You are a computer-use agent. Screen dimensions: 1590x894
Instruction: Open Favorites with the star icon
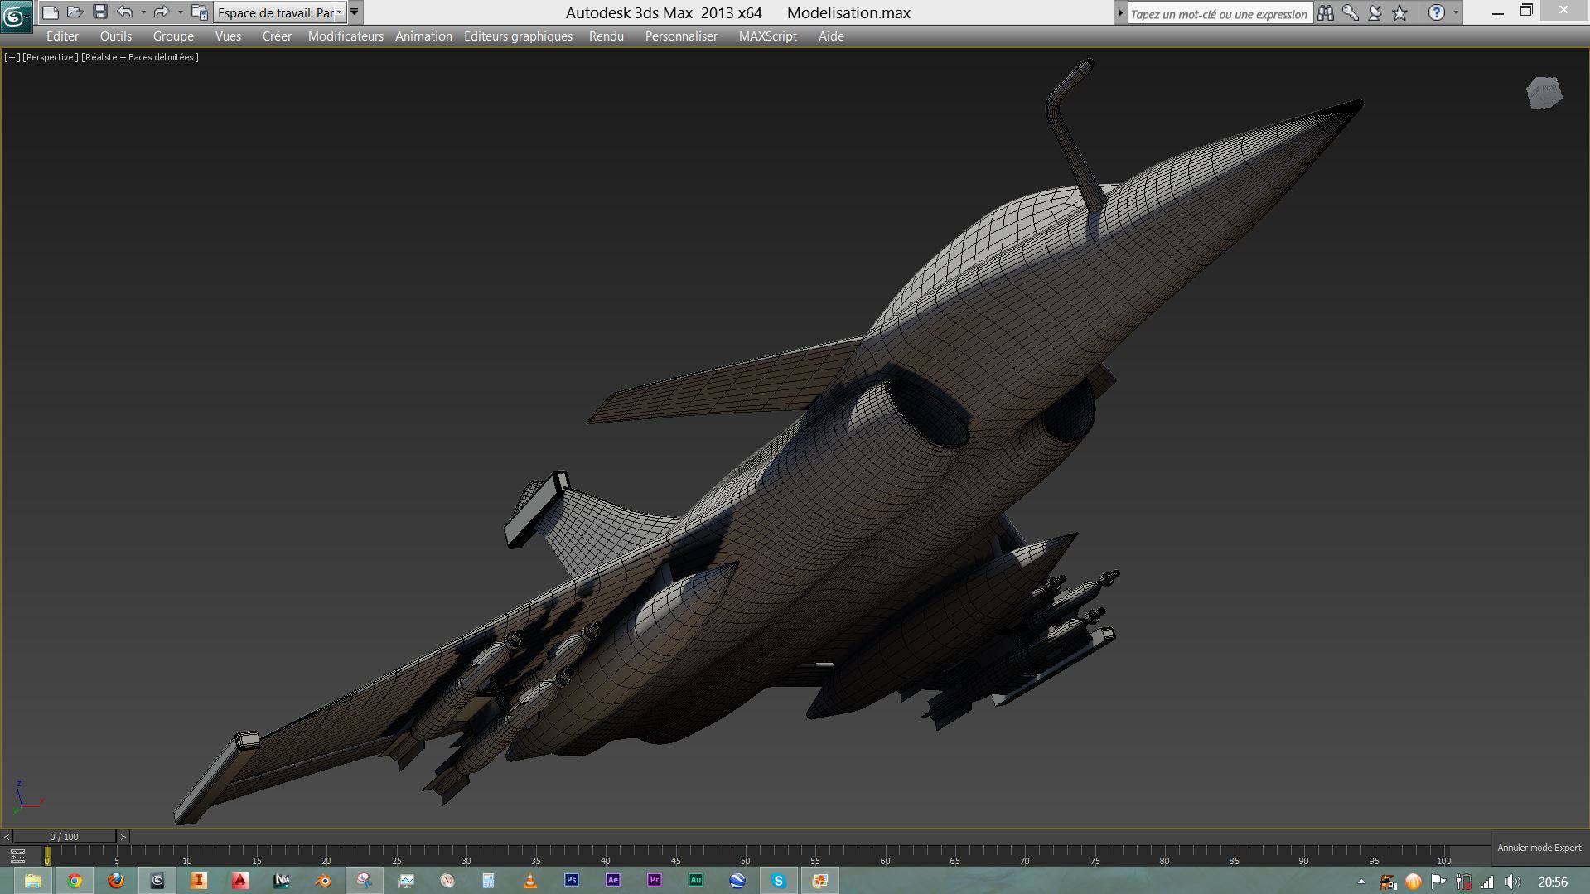coord(1400,13)
